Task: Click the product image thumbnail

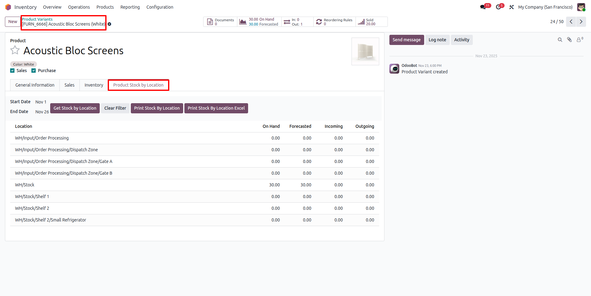Action: tap(365, 51)
